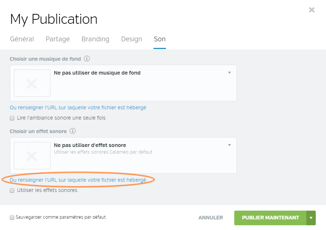Click 'Ne pas utiliser de musique de fond' text
Viewport: 326px width, 230px height.
tap(97, 73)
